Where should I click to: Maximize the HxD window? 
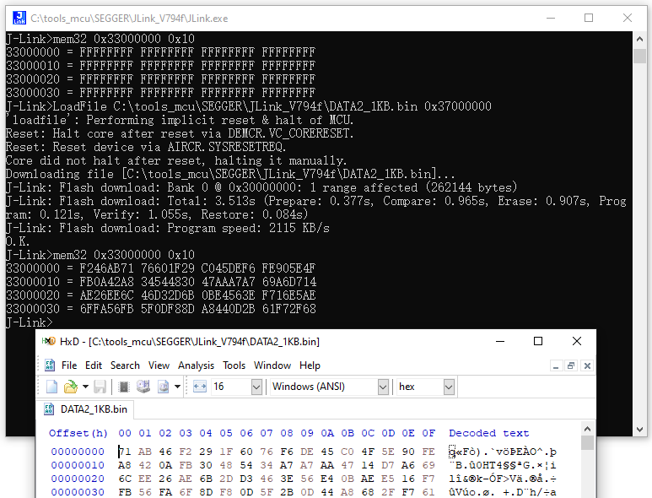pos(538,341)
